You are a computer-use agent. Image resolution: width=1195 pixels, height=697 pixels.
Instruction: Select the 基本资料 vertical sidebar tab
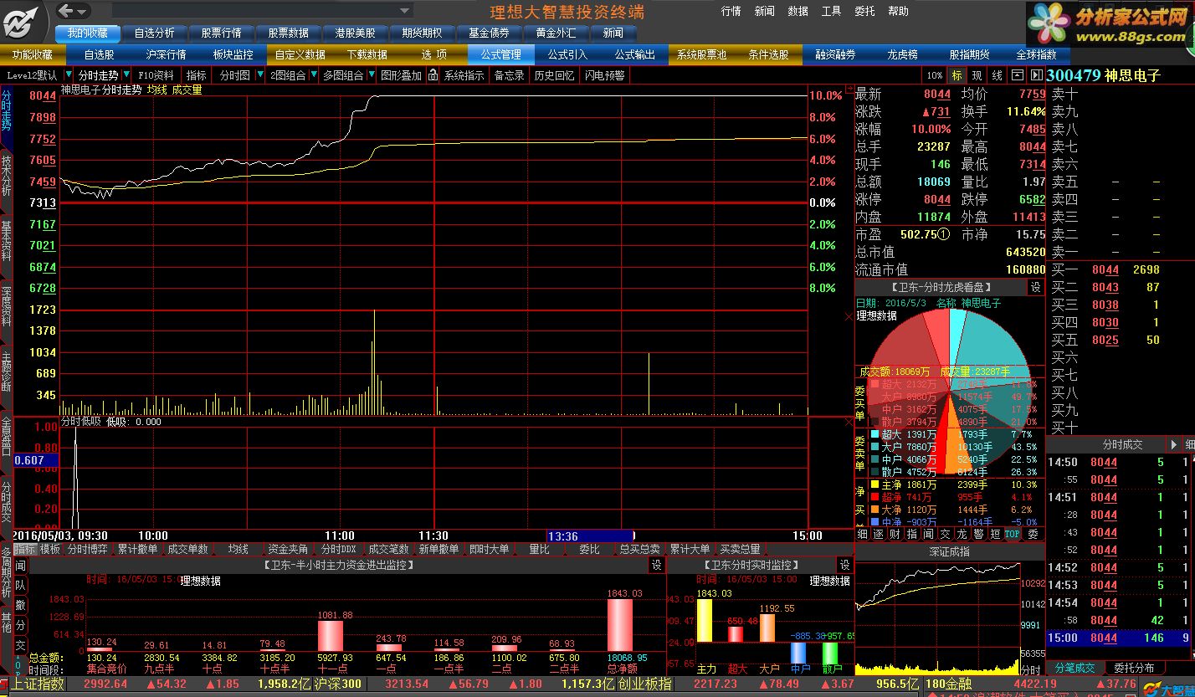(7, 241)
